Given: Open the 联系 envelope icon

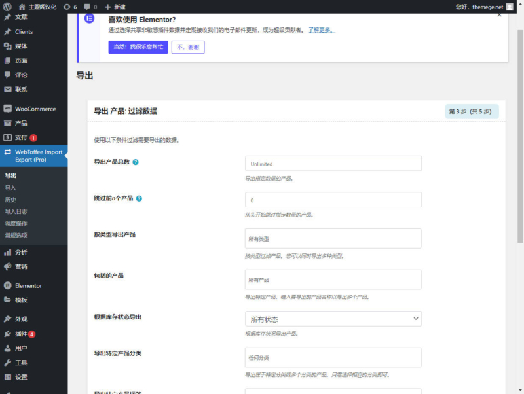Looking at the screenshot, I should [7, 89].
